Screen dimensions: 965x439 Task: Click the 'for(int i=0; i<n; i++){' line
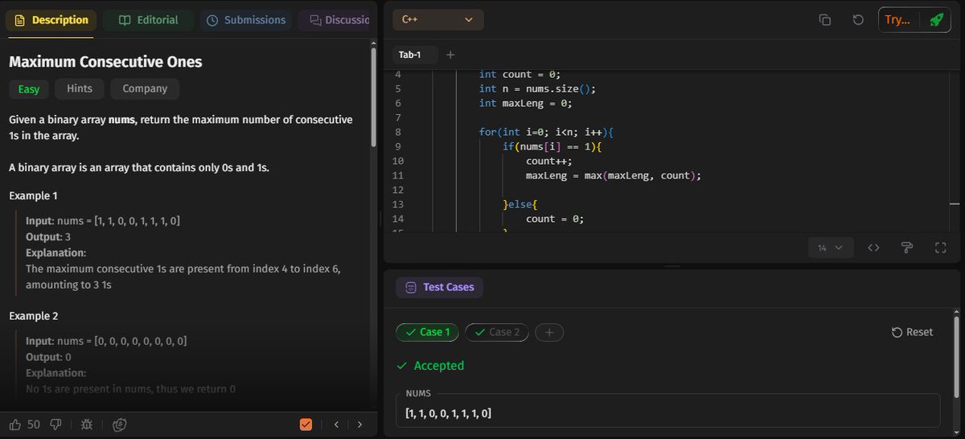point(546,132)
